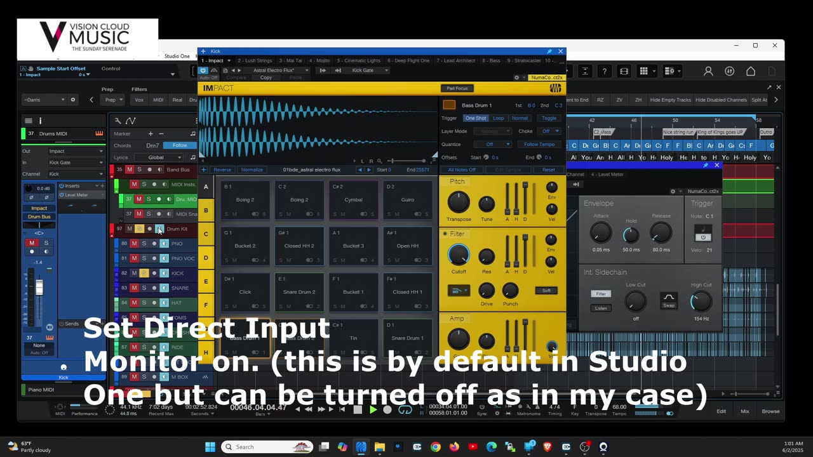Click the Bass Drum 1 pad color swatch

(449, 105)
